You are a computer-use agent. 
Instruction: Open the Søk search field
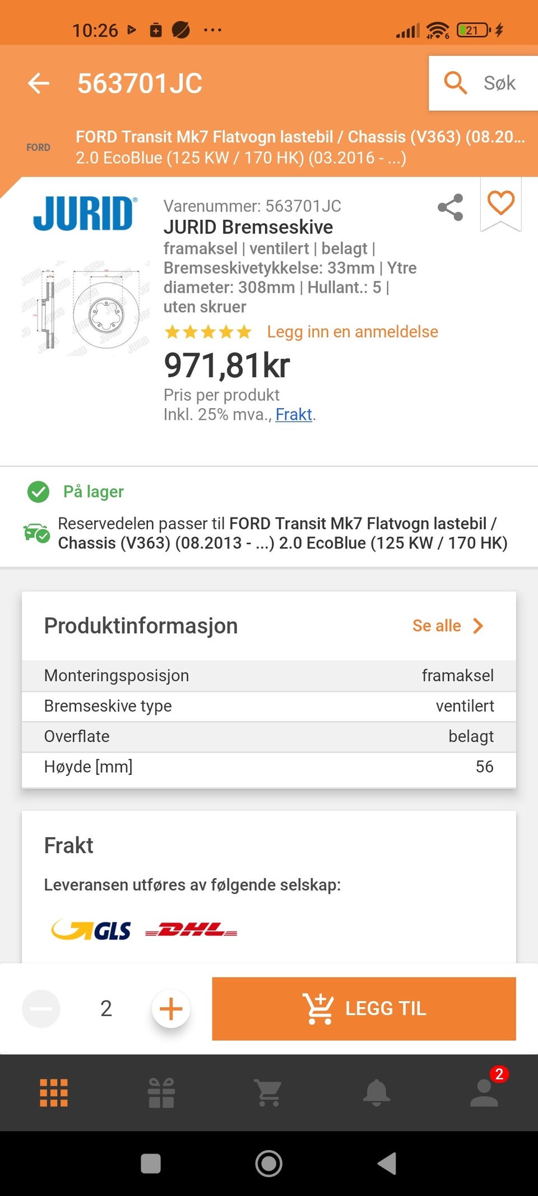(483, 83)
